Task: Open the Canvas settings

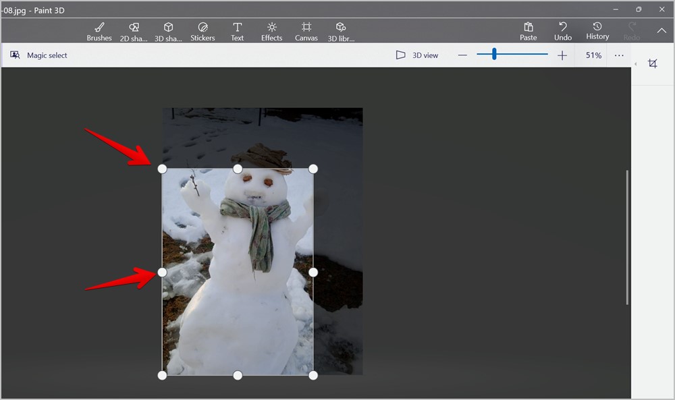Action: coord(306,32)
